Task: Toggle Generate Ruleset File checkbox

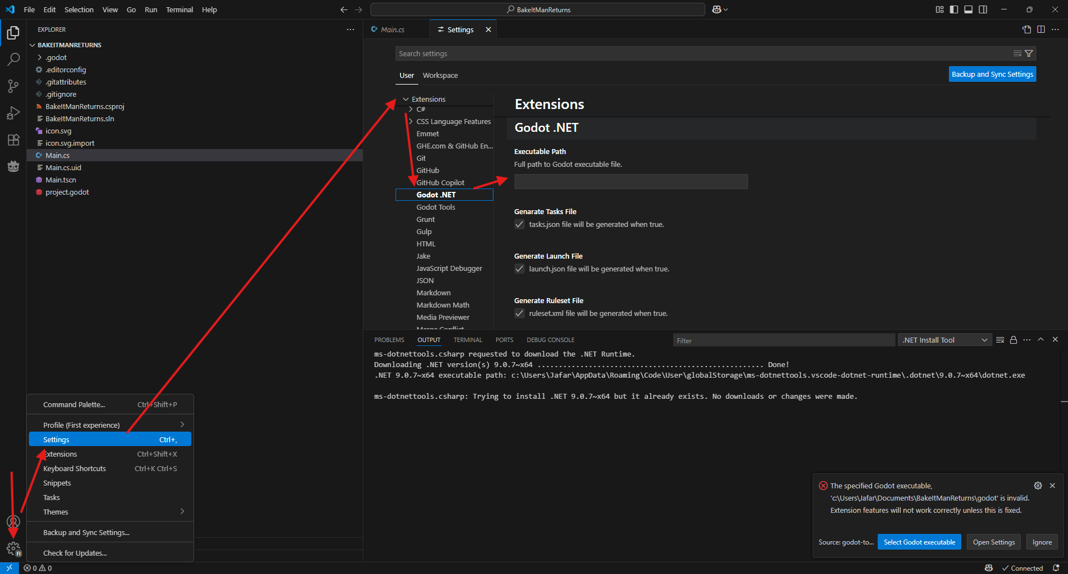Action: click(520, 313)
